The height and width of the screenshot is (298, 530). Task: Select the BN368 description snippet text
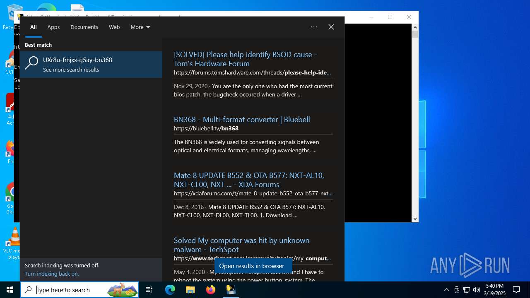[246, 146]
